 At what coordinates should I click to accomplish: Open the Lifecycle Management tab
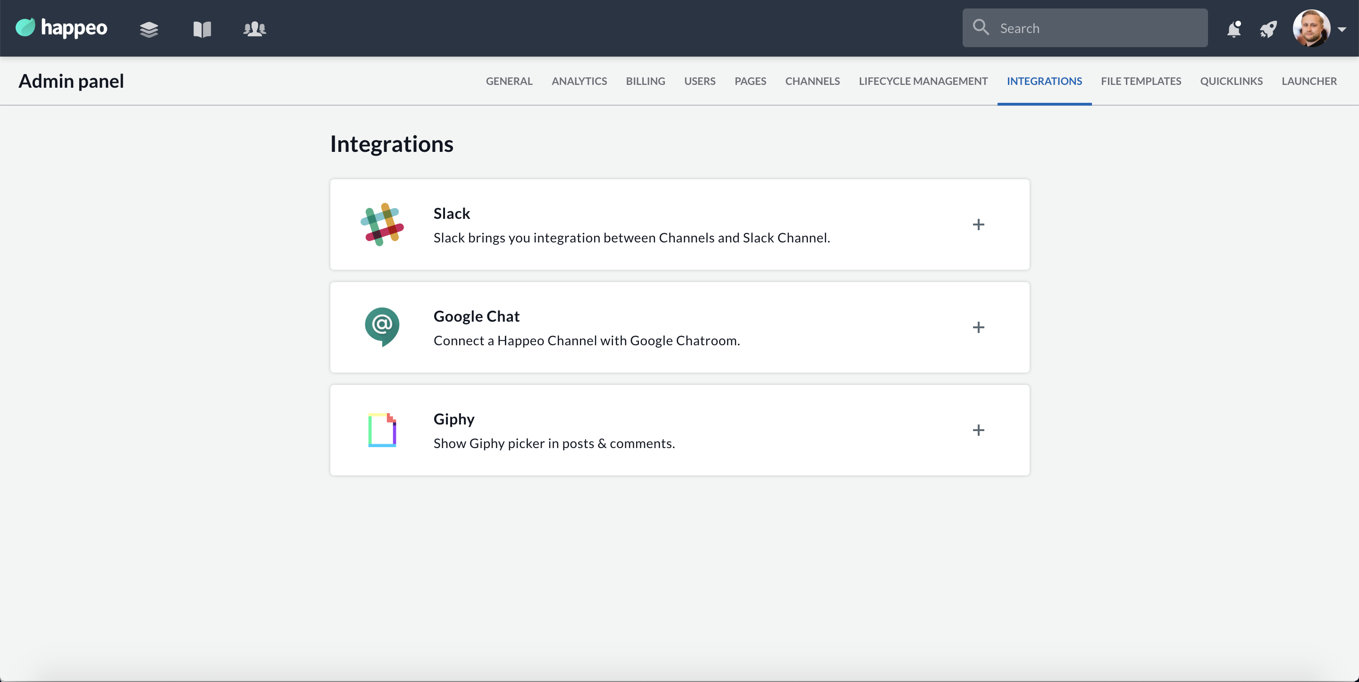coord(923,81)
